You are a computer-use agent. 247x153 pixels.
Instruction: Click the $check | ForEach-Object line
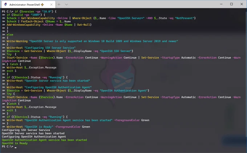[36, 21]
